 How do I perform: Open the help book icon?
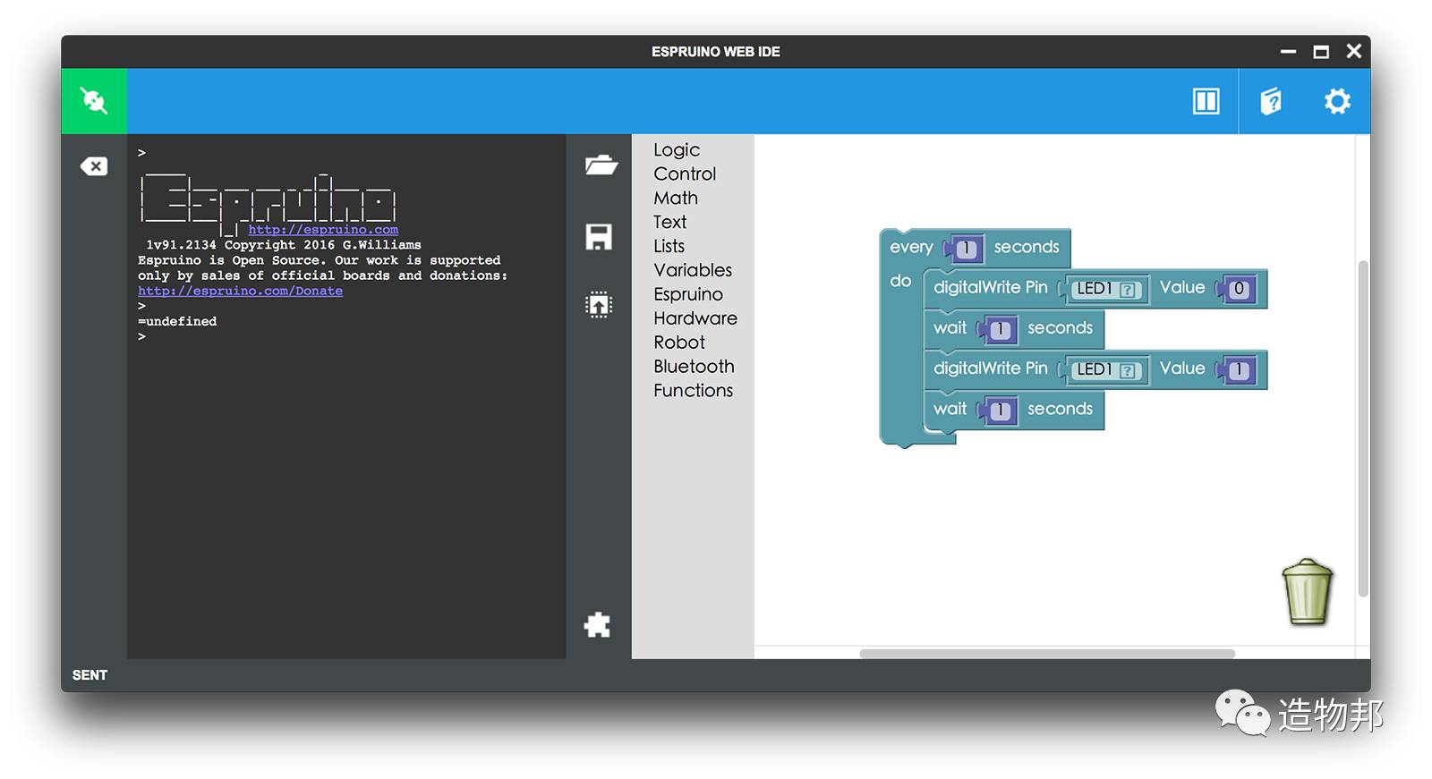click(x=1271, y=101)
